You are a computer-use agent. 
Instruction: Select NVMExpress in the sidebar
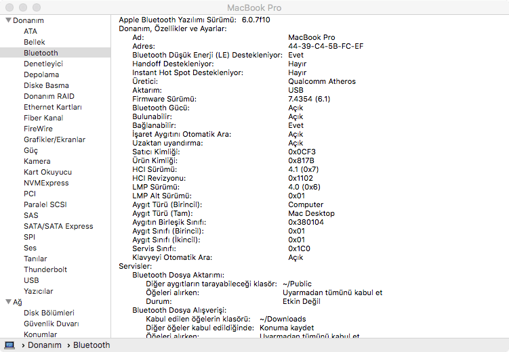click(x=46, y=183)
